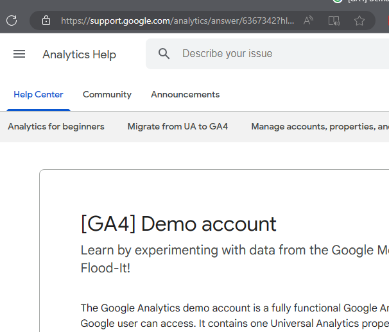Image resolution: width=389 pixels, height=332 pixels.
Task: View site info via the lock icon
Action: coord(46,21)
